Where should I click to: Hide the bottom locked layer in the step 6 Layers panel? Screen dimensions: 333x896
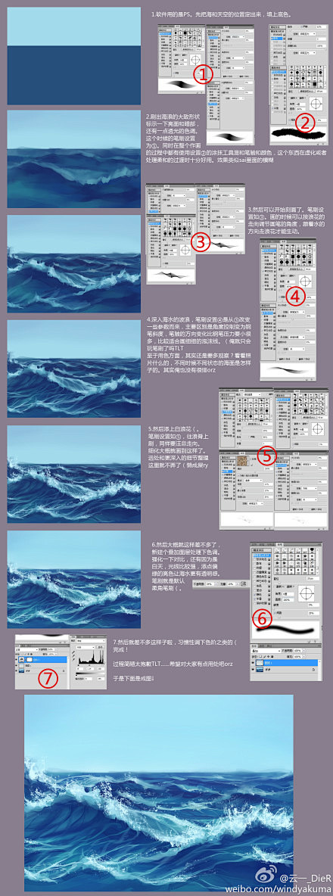tap(253, 669)
